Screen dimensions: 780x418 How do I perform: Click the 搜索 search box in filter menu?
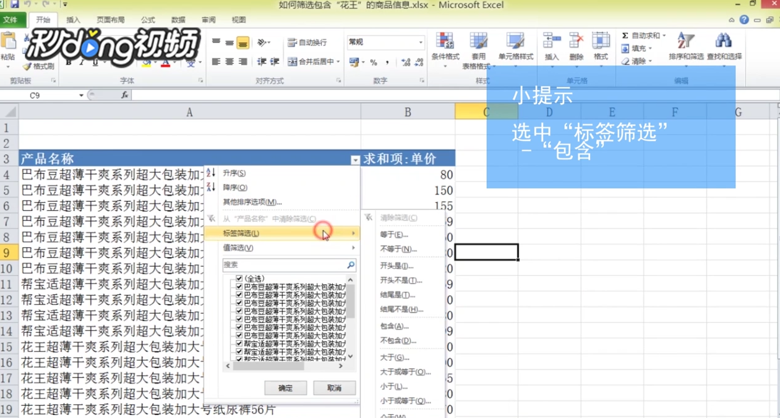point(289,265)
